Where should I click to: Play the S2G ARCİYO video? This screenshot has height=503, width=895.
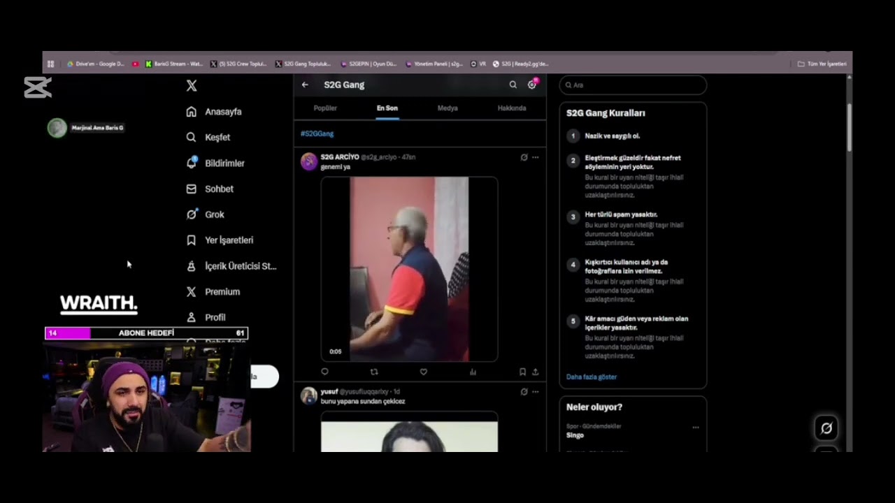coord(409,269)
